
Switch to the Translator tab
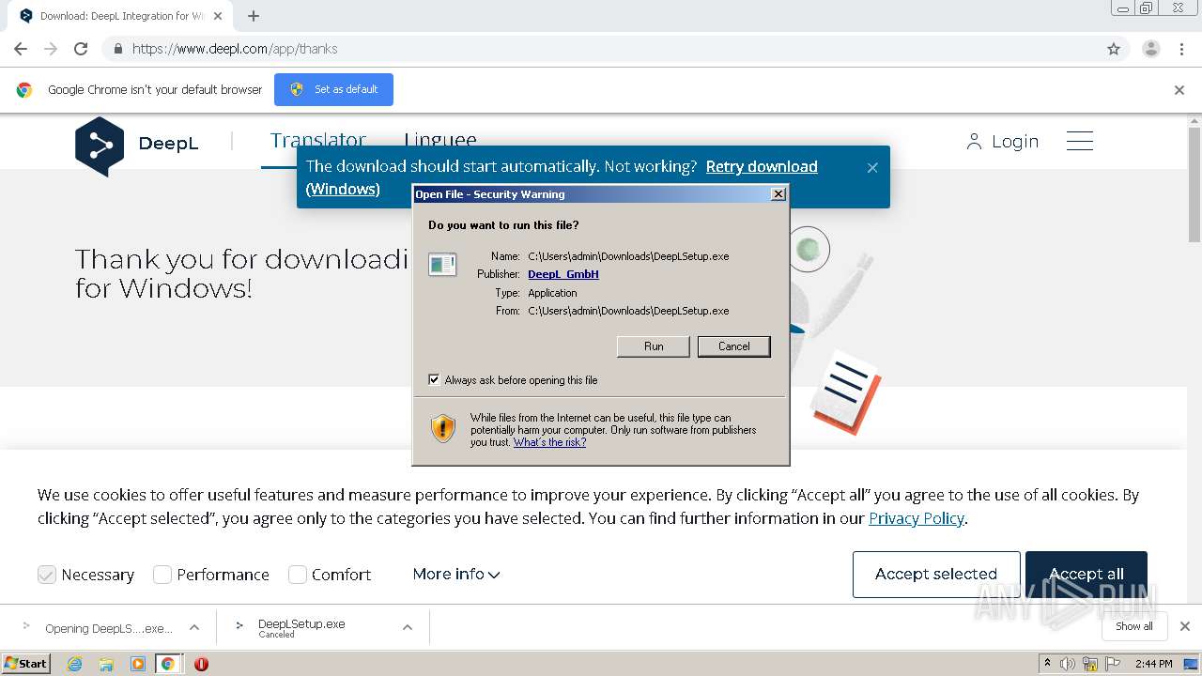pos(318,141)
